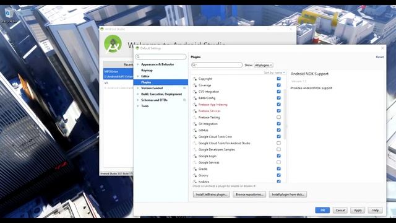Image resolution: width=396 pixels, height=223 pixels.
Task: Click the Gradle plugin icon
Action: pos(195,169)
